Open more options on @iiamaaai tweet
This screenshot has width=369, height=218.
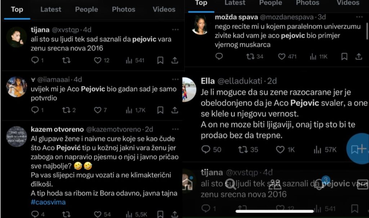pos(175,79)
